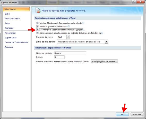Open the Personalizar category
This screenshot has height=119, width=146.
point(10,33)
